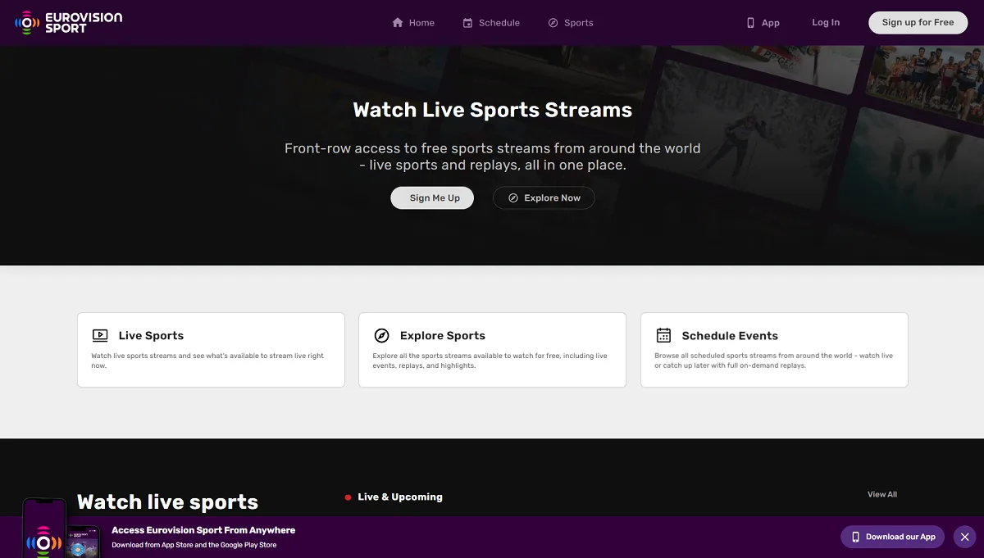Click the Sports compass icon in navbar
984x558 pixels.
point(553,23)
